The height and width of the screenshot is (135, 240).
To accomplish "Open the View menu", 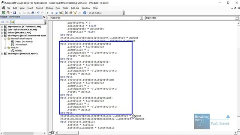I will point(22,8).
